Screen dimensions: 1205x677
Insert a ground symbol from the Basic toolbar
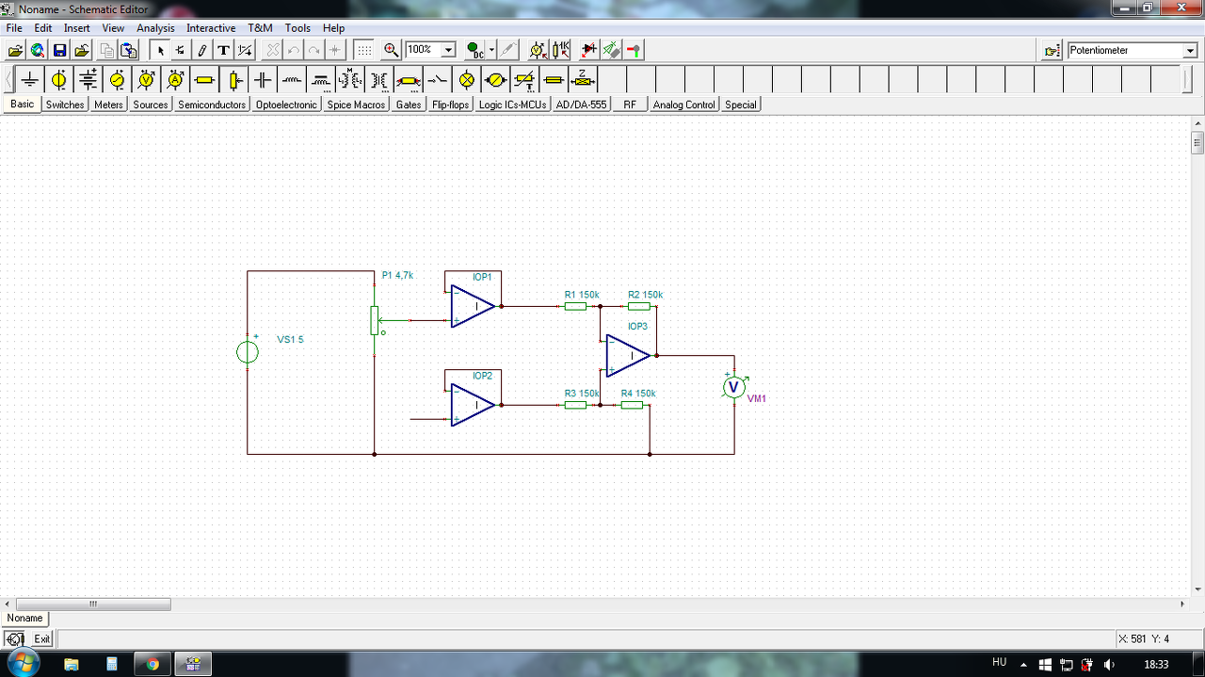coord(30,79)
